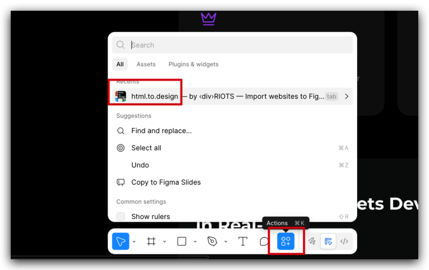Select the Move tool in the toolbar
429x270 pixels.
click(x=121, y=241)
